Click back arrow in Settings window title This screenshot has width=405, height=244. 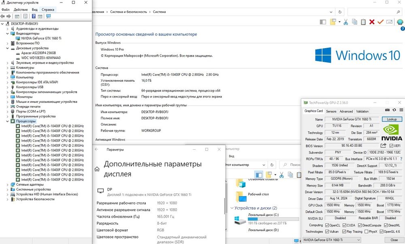point(96,149)
